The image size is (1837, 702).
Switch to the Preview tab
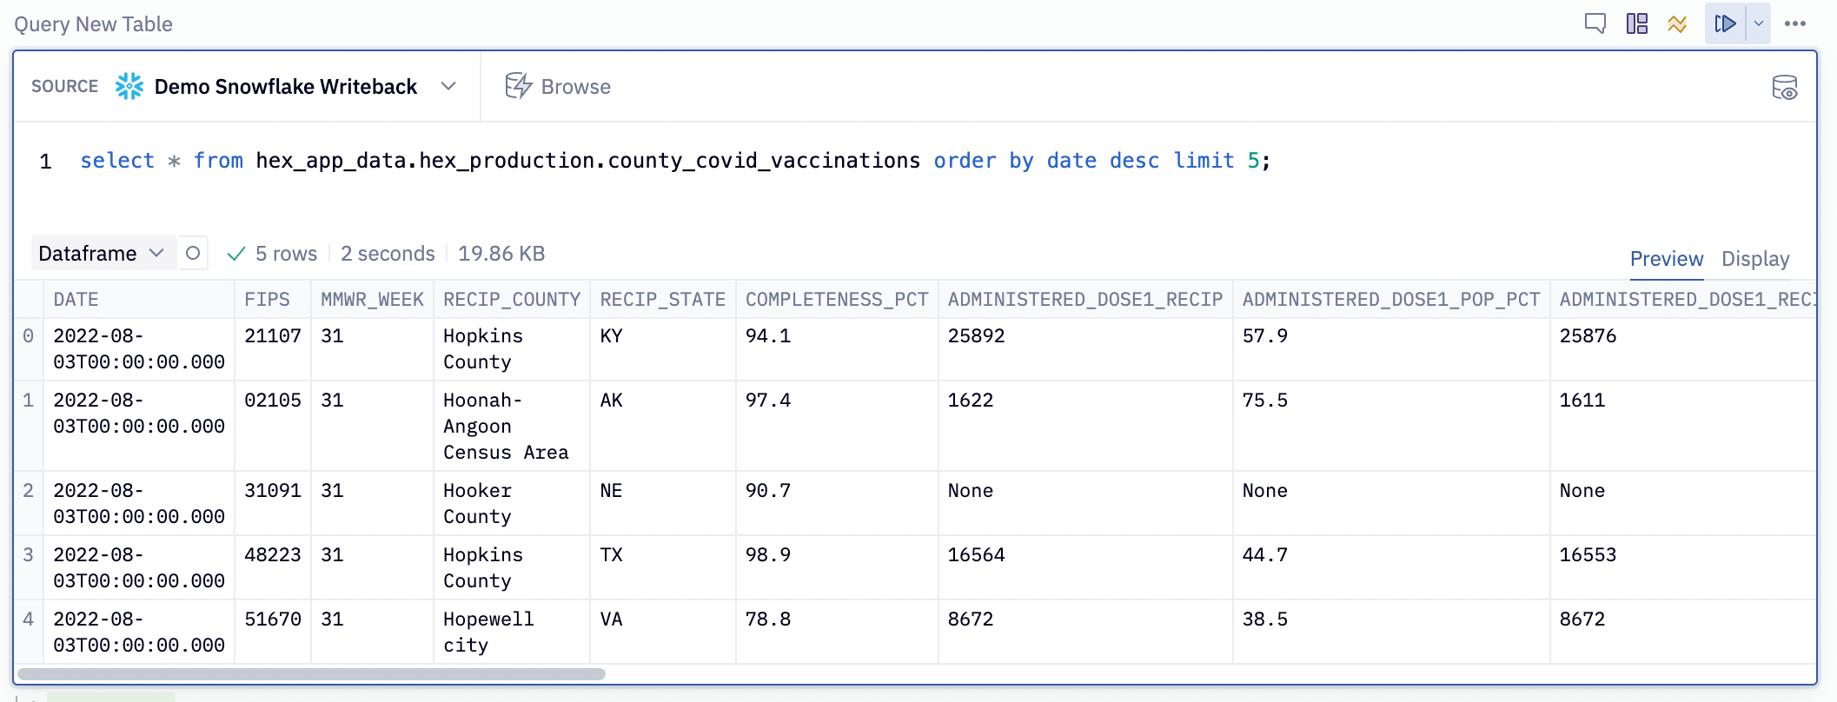coord(1666,259)
